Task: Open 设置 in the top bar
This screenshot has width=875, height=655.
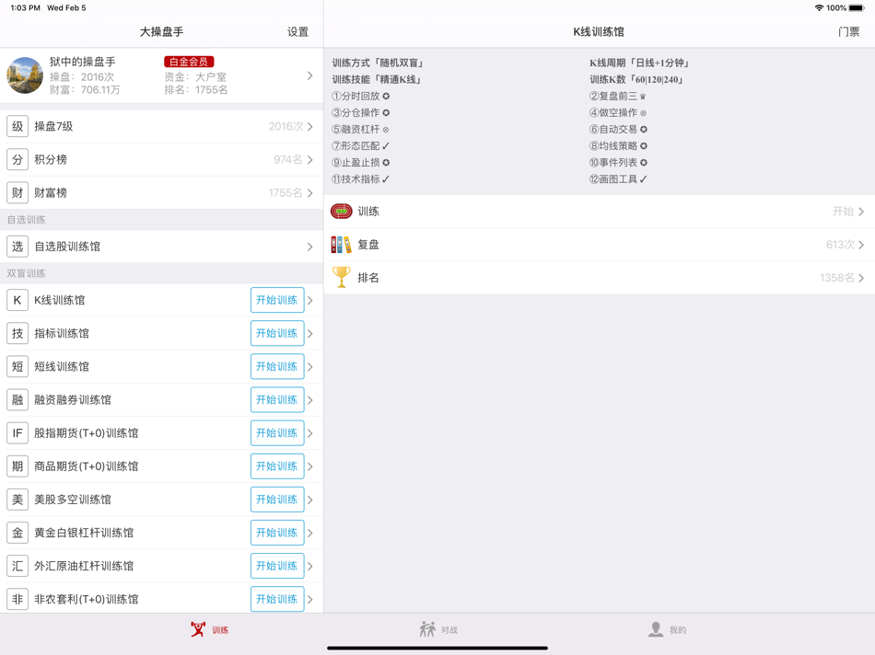Action: 298,32
